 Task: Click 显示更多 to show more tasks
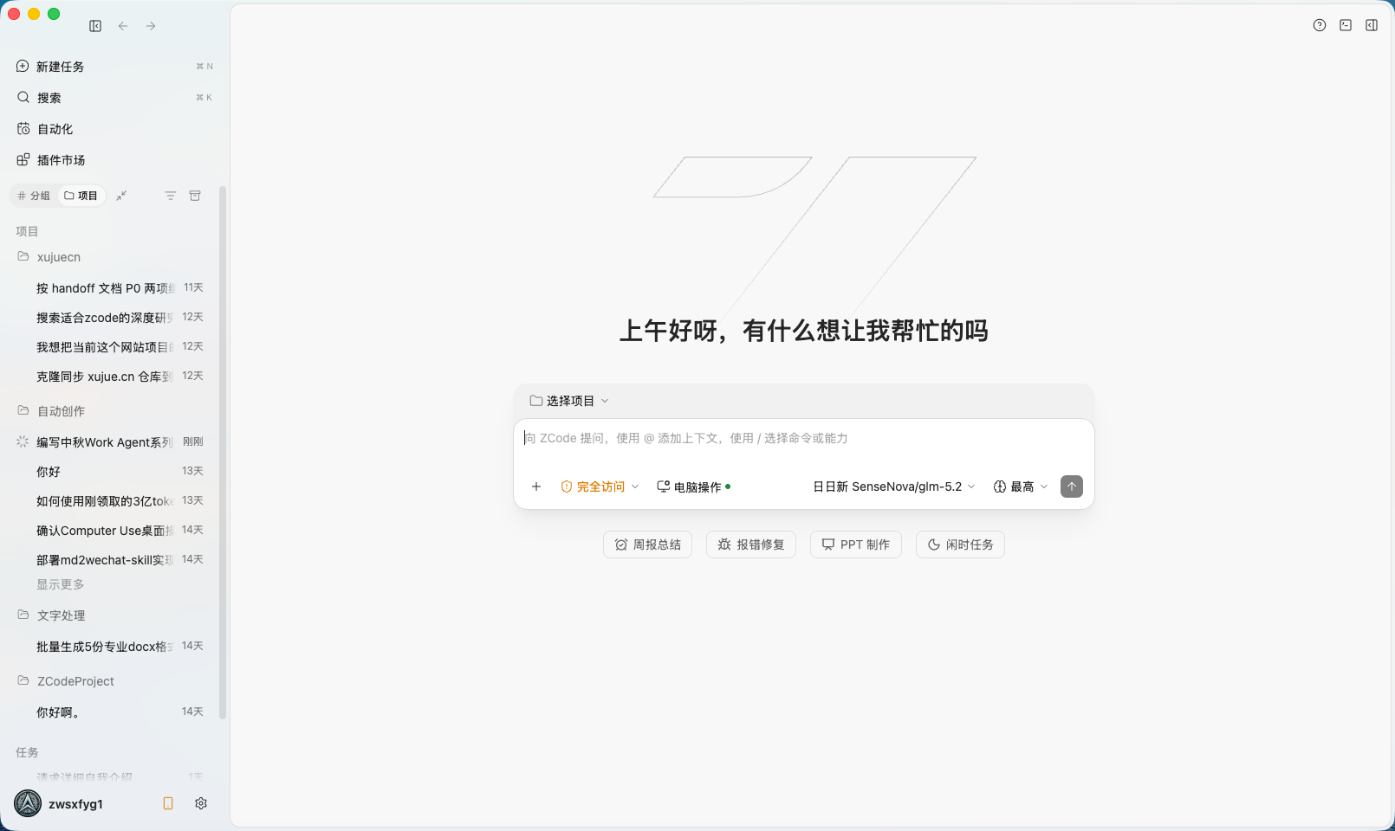click(x=61, y=584)
